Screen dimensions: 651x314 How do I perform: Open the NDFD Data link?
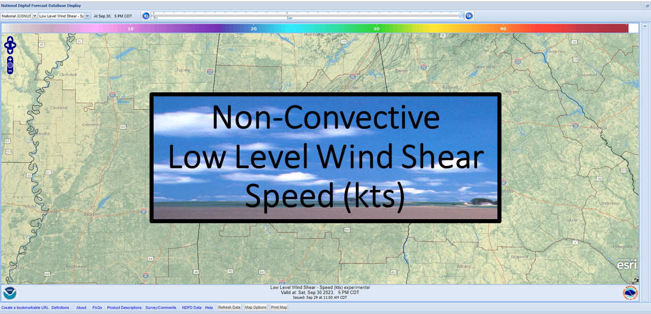[192, 307]
